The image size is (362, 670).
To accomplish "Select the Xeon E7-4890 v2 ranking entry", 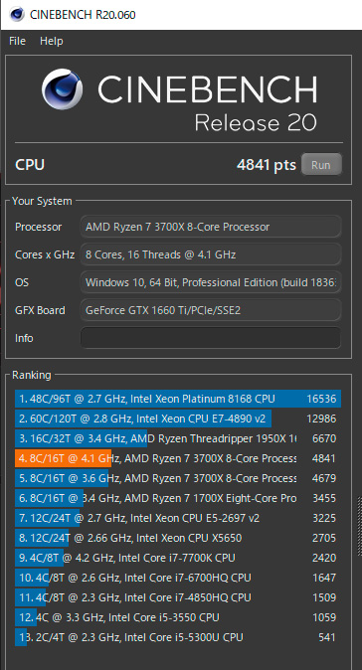I will (x=178, y=419).
